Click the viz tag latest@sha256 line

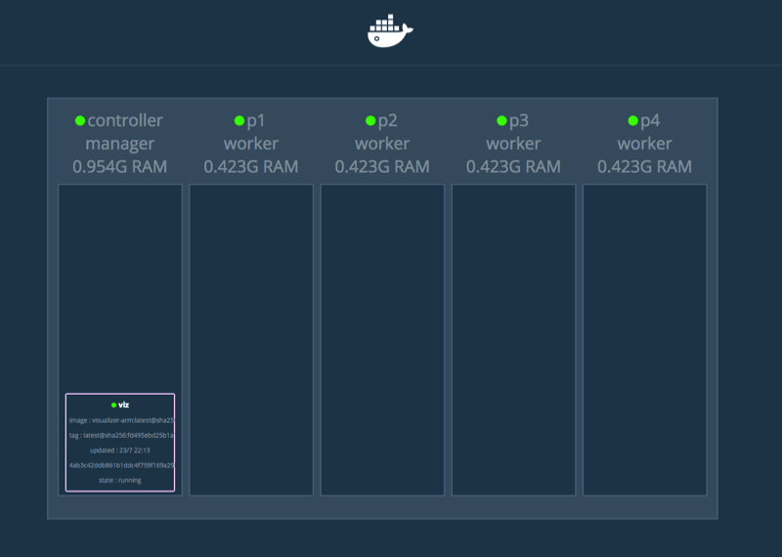[x=120, y=435]
